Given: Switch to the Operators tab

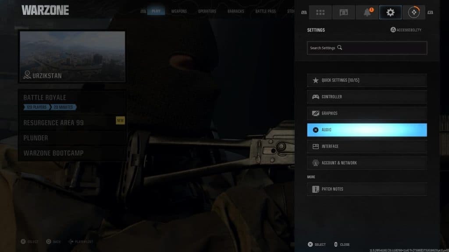Looking at the screenshot, I should pos(207,11).
